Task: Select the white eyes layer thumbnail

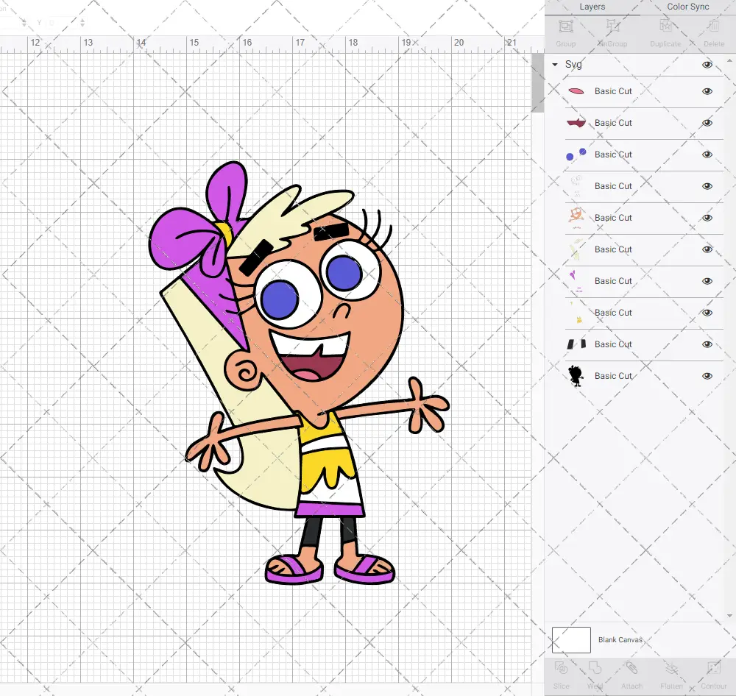Action: pyautogui.click(x=576, y=186)
